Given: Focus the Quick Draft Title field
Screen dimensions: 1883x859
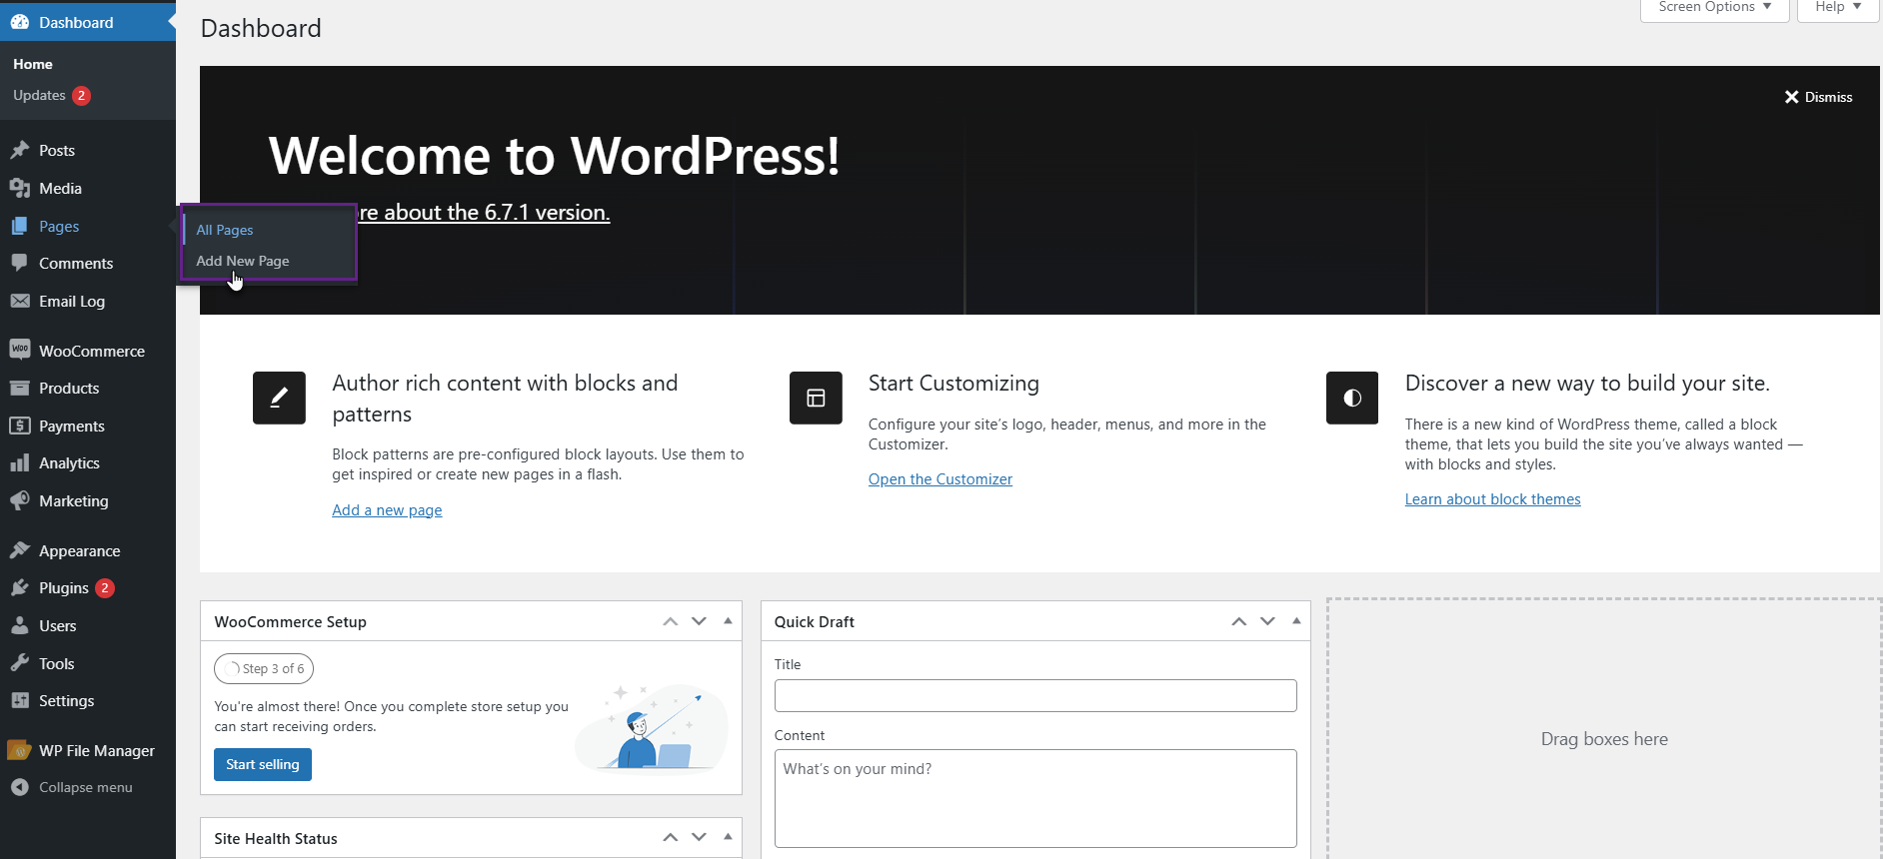Looking at the screenshot, I should click(x=1034, y=695).
